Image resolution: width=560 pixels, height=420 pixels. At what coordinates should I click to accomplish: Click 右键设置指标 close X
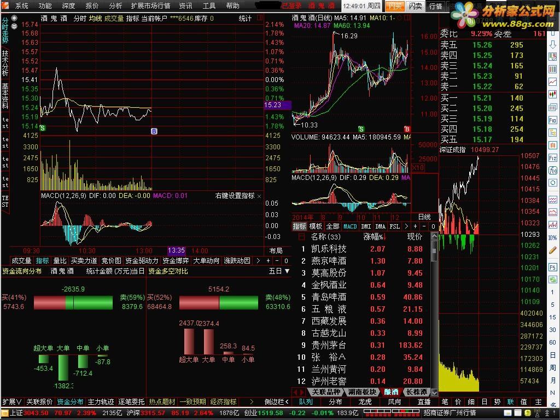(259, 196)
